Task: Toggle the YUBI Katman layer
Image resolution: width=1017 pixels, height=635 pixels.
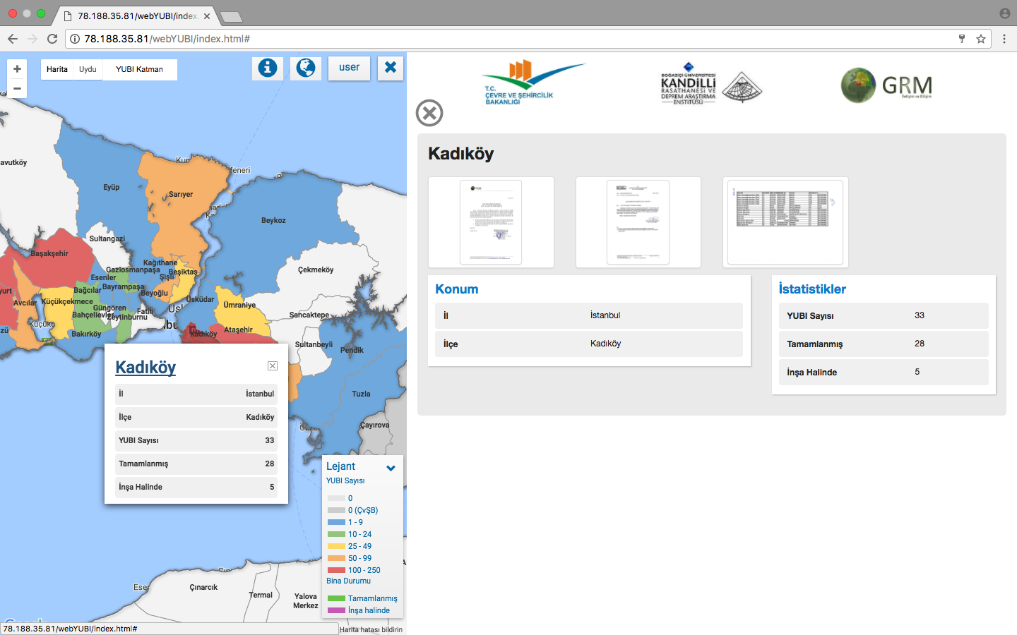Action: pos(139,69)
